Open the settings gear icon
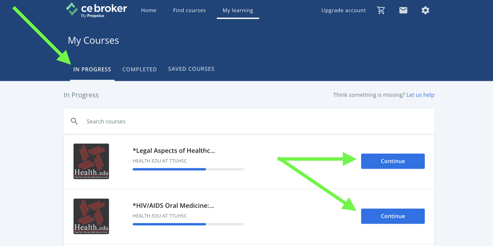493x246 pixels. 425,10
